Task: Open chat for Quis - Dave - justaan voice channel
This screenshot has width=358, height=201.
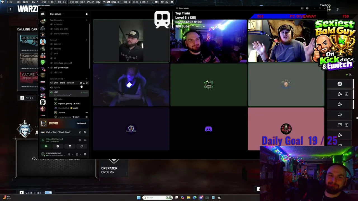Action: (x=81, y=83)
